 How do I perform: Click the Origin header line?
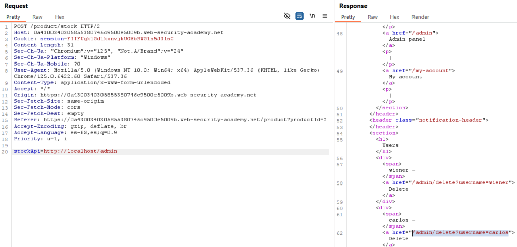135,95
